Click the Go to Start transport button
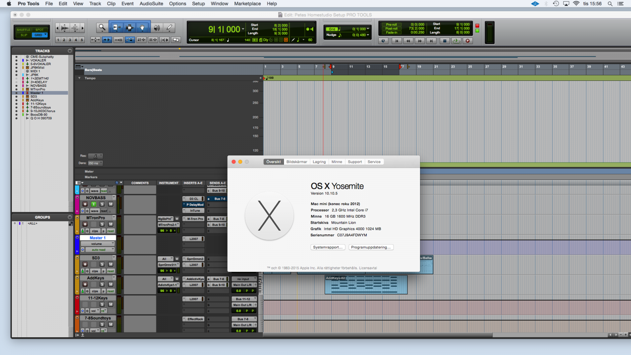Screen dimensions: 631x355 point(397,41)
